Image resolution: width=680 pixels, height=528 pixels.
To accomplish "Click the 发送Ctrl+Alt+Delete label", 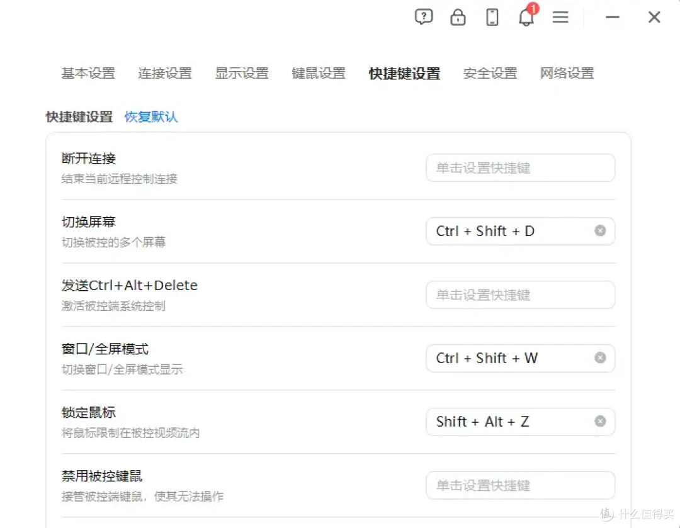I will (x=130, y=285).
